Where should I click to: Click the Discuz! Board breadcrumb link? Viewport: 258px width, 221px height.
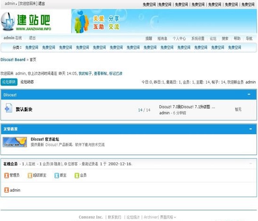(x=13, y=59)
